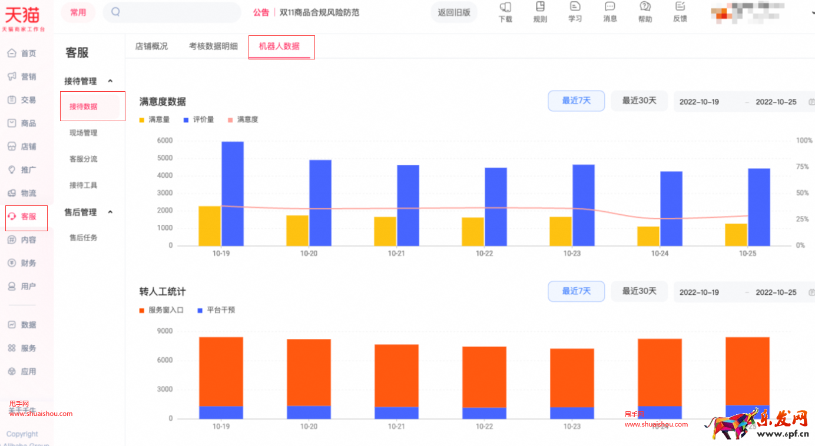
Task: Open the 应用 apps icon
Action: (x=11, y=371)
